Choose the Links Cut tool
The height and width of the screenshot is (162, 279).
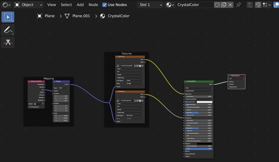tap(8, 42)
